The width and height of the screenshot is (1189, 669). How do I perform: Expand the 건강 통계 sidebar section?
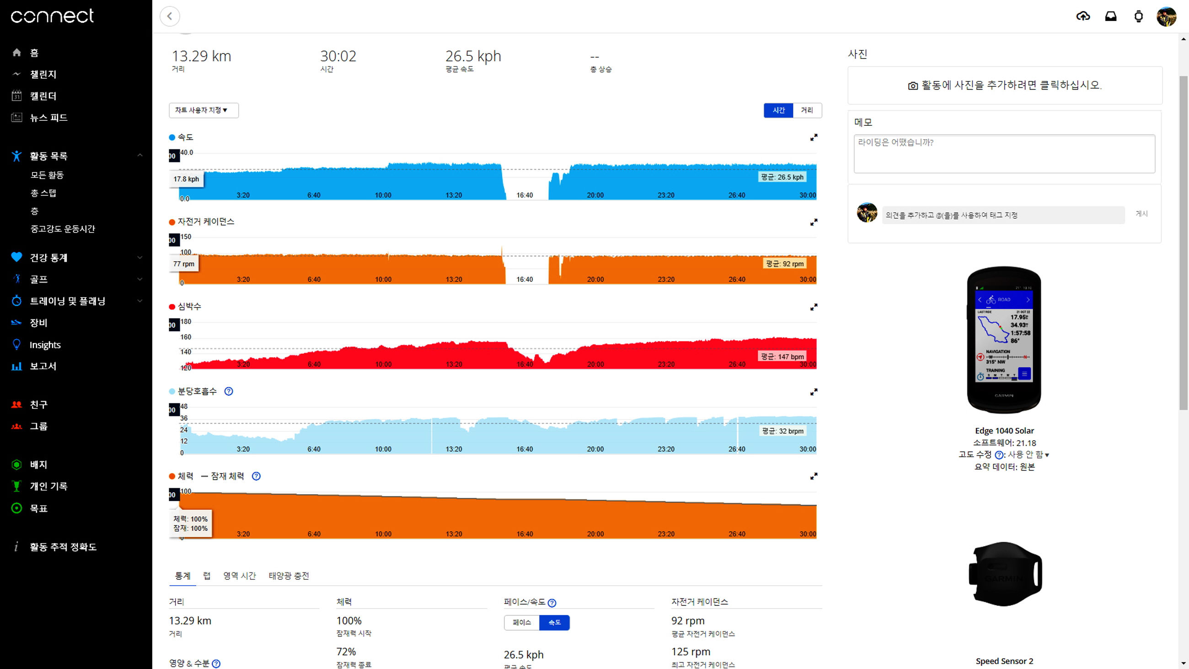click(139, 258)
